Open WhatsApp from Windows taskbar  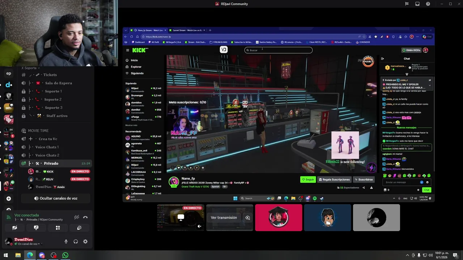click(65, 255)
